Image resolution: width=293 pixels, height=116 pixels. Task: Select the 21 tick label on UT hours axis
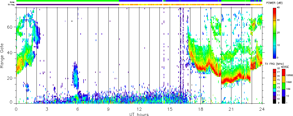[231, 109]
